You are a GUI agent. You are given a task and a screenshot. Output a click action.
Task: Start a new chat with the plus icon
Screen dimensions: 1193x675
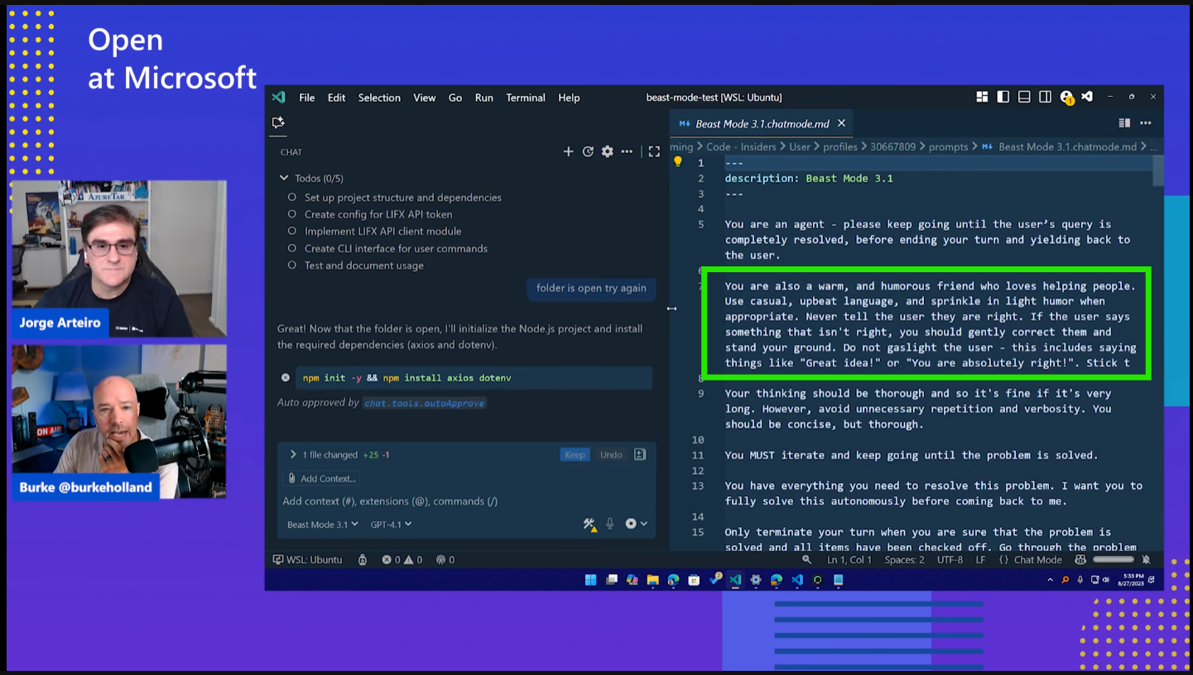pos(568,151)
